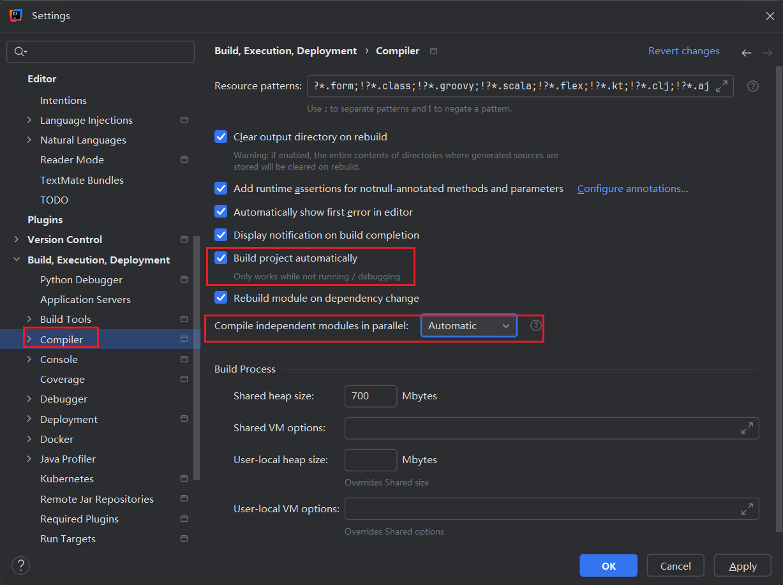Image resolution: width=783 pixels, height=585 pixels.
Task: Click the right panel vertical scrollbar
Action: [x=779, y=299]
